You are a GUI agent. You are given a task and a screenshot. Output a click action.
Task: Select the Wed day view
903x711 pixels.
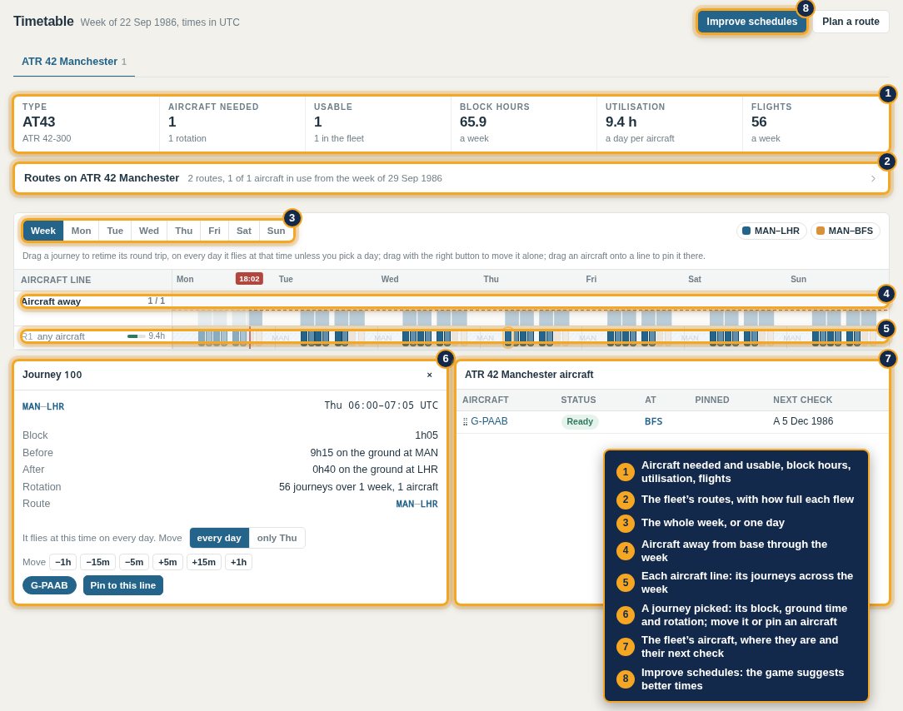pyautogui.click(x=149, y=231)
